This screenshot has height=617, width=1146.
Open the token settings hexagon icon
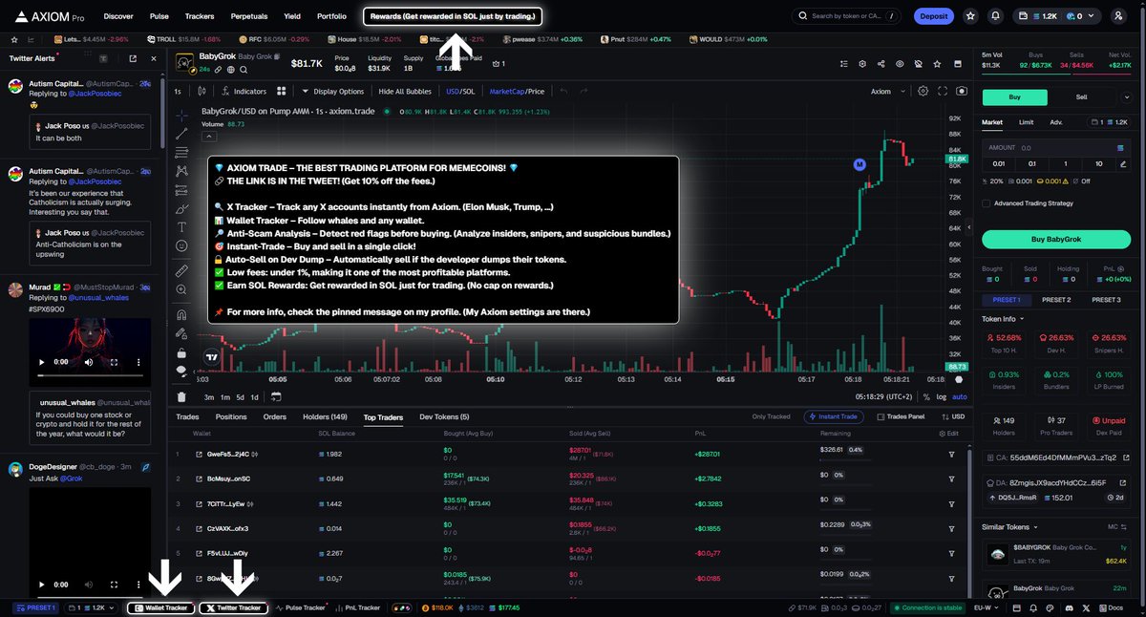[862, 64]
